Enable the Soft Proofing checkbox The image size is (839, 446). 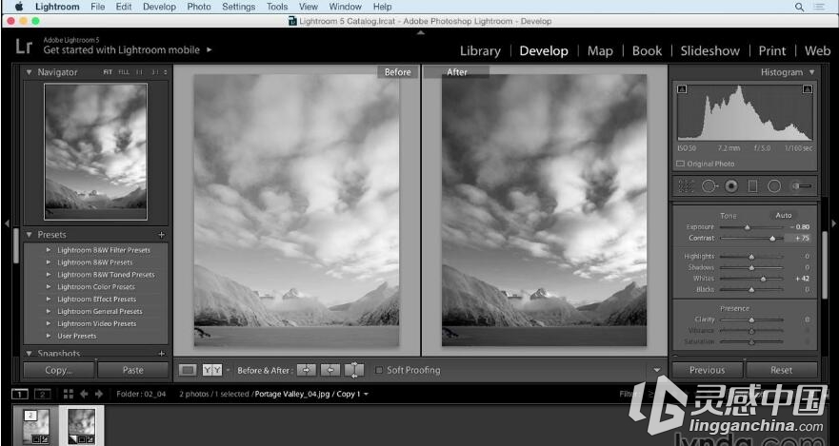coord(379,370)
